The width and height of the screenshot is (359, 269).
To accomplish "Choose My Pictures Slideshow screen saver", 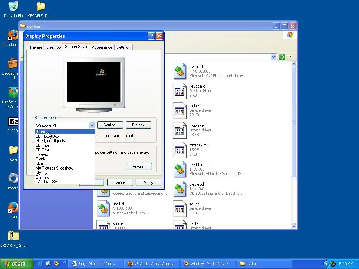I will tap(65, 168).
